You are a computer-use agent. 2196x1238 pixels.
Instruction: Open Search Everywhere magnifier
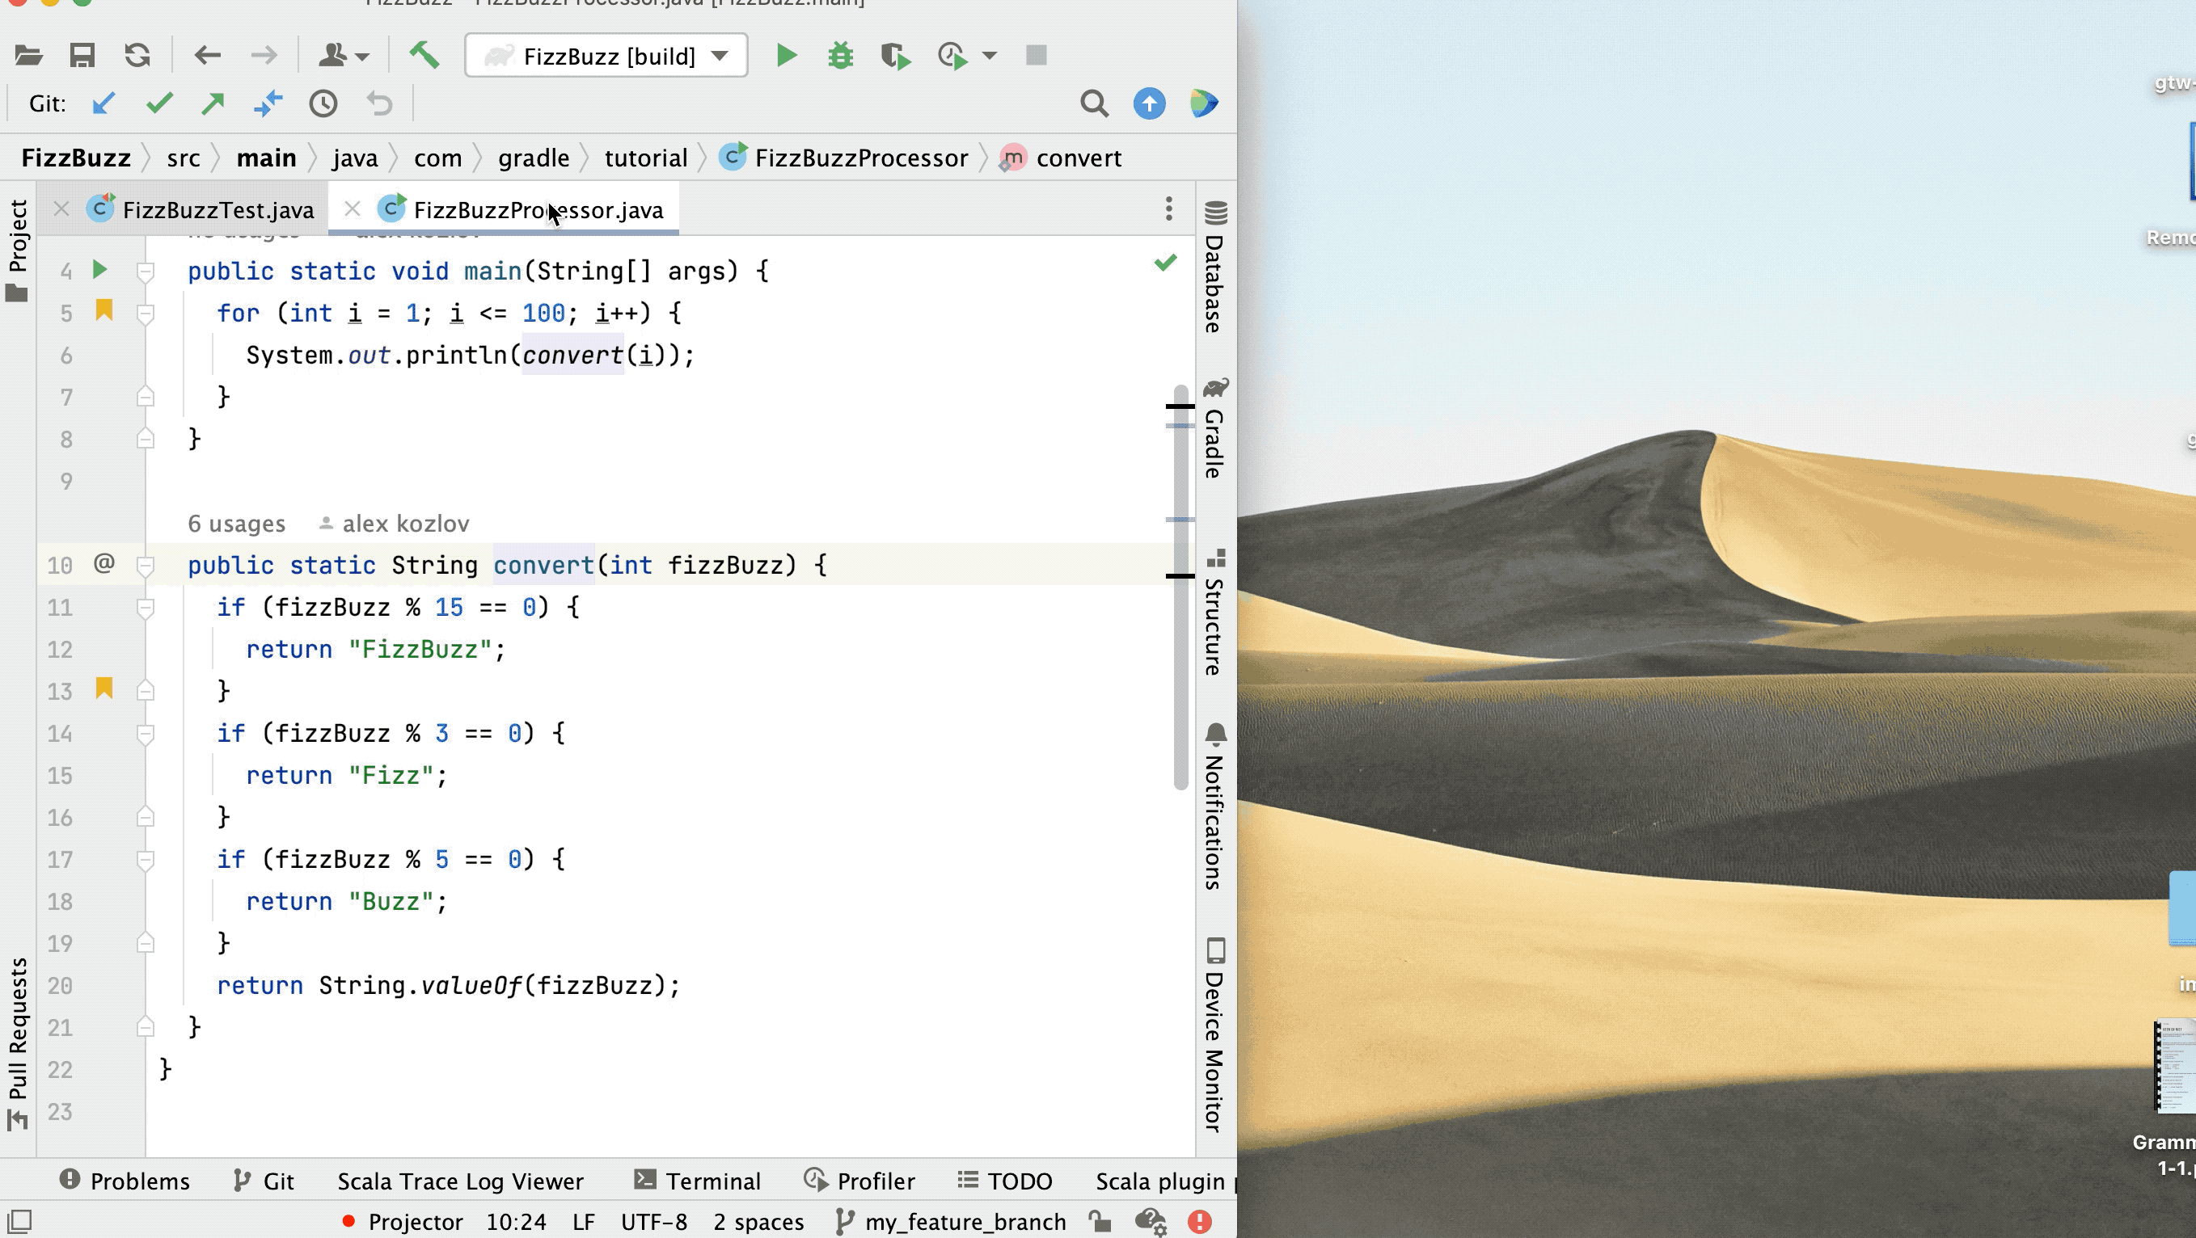click(1095, 104)
